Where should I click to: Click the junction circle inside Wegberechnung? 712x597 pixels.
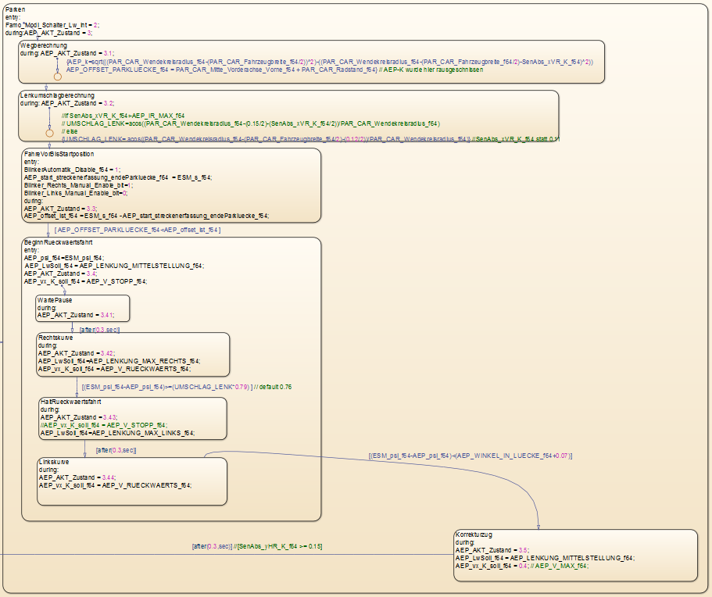pos(57,77)
